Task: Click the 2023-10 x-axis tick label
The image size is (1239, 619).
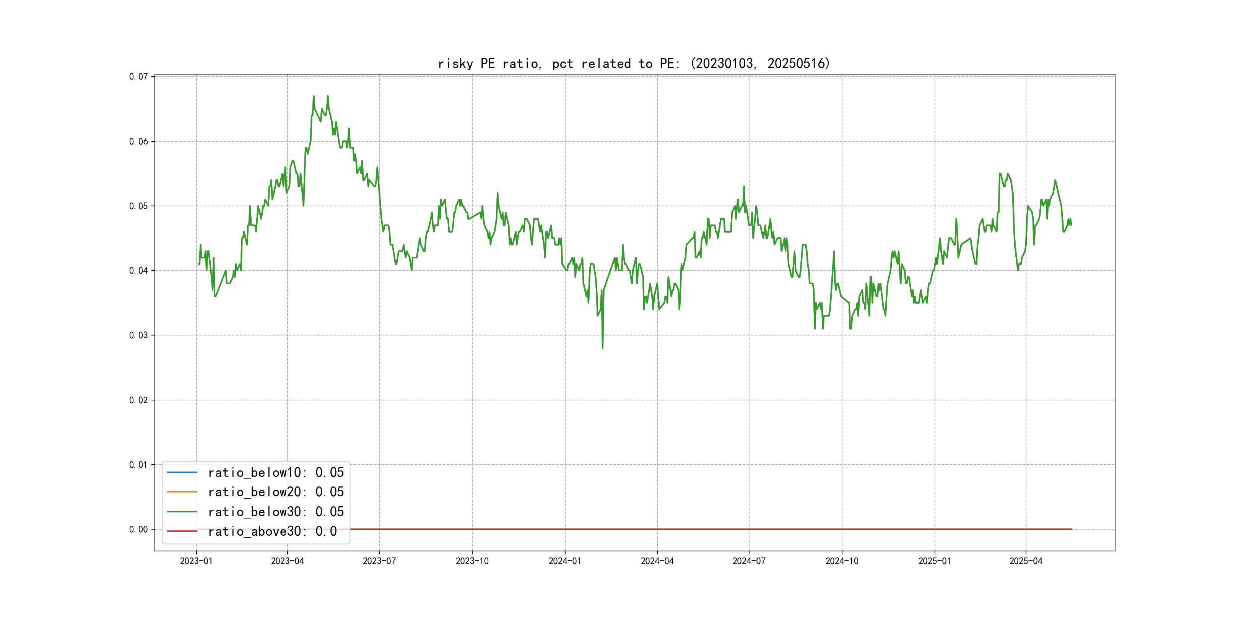Action: click(472, 561)
